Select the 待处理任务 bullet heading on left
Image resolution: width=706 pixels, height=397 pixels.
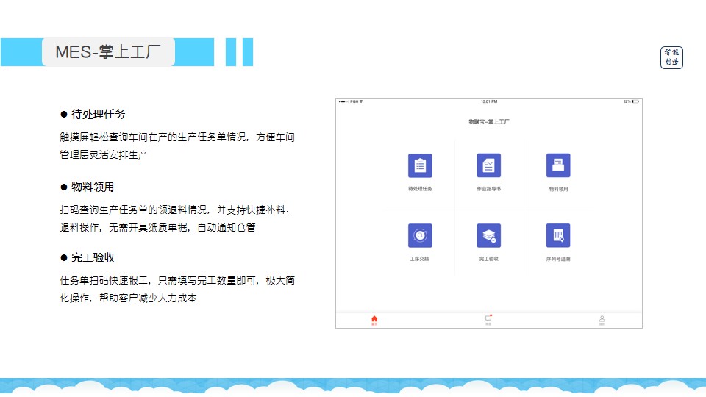pos(98,114)
